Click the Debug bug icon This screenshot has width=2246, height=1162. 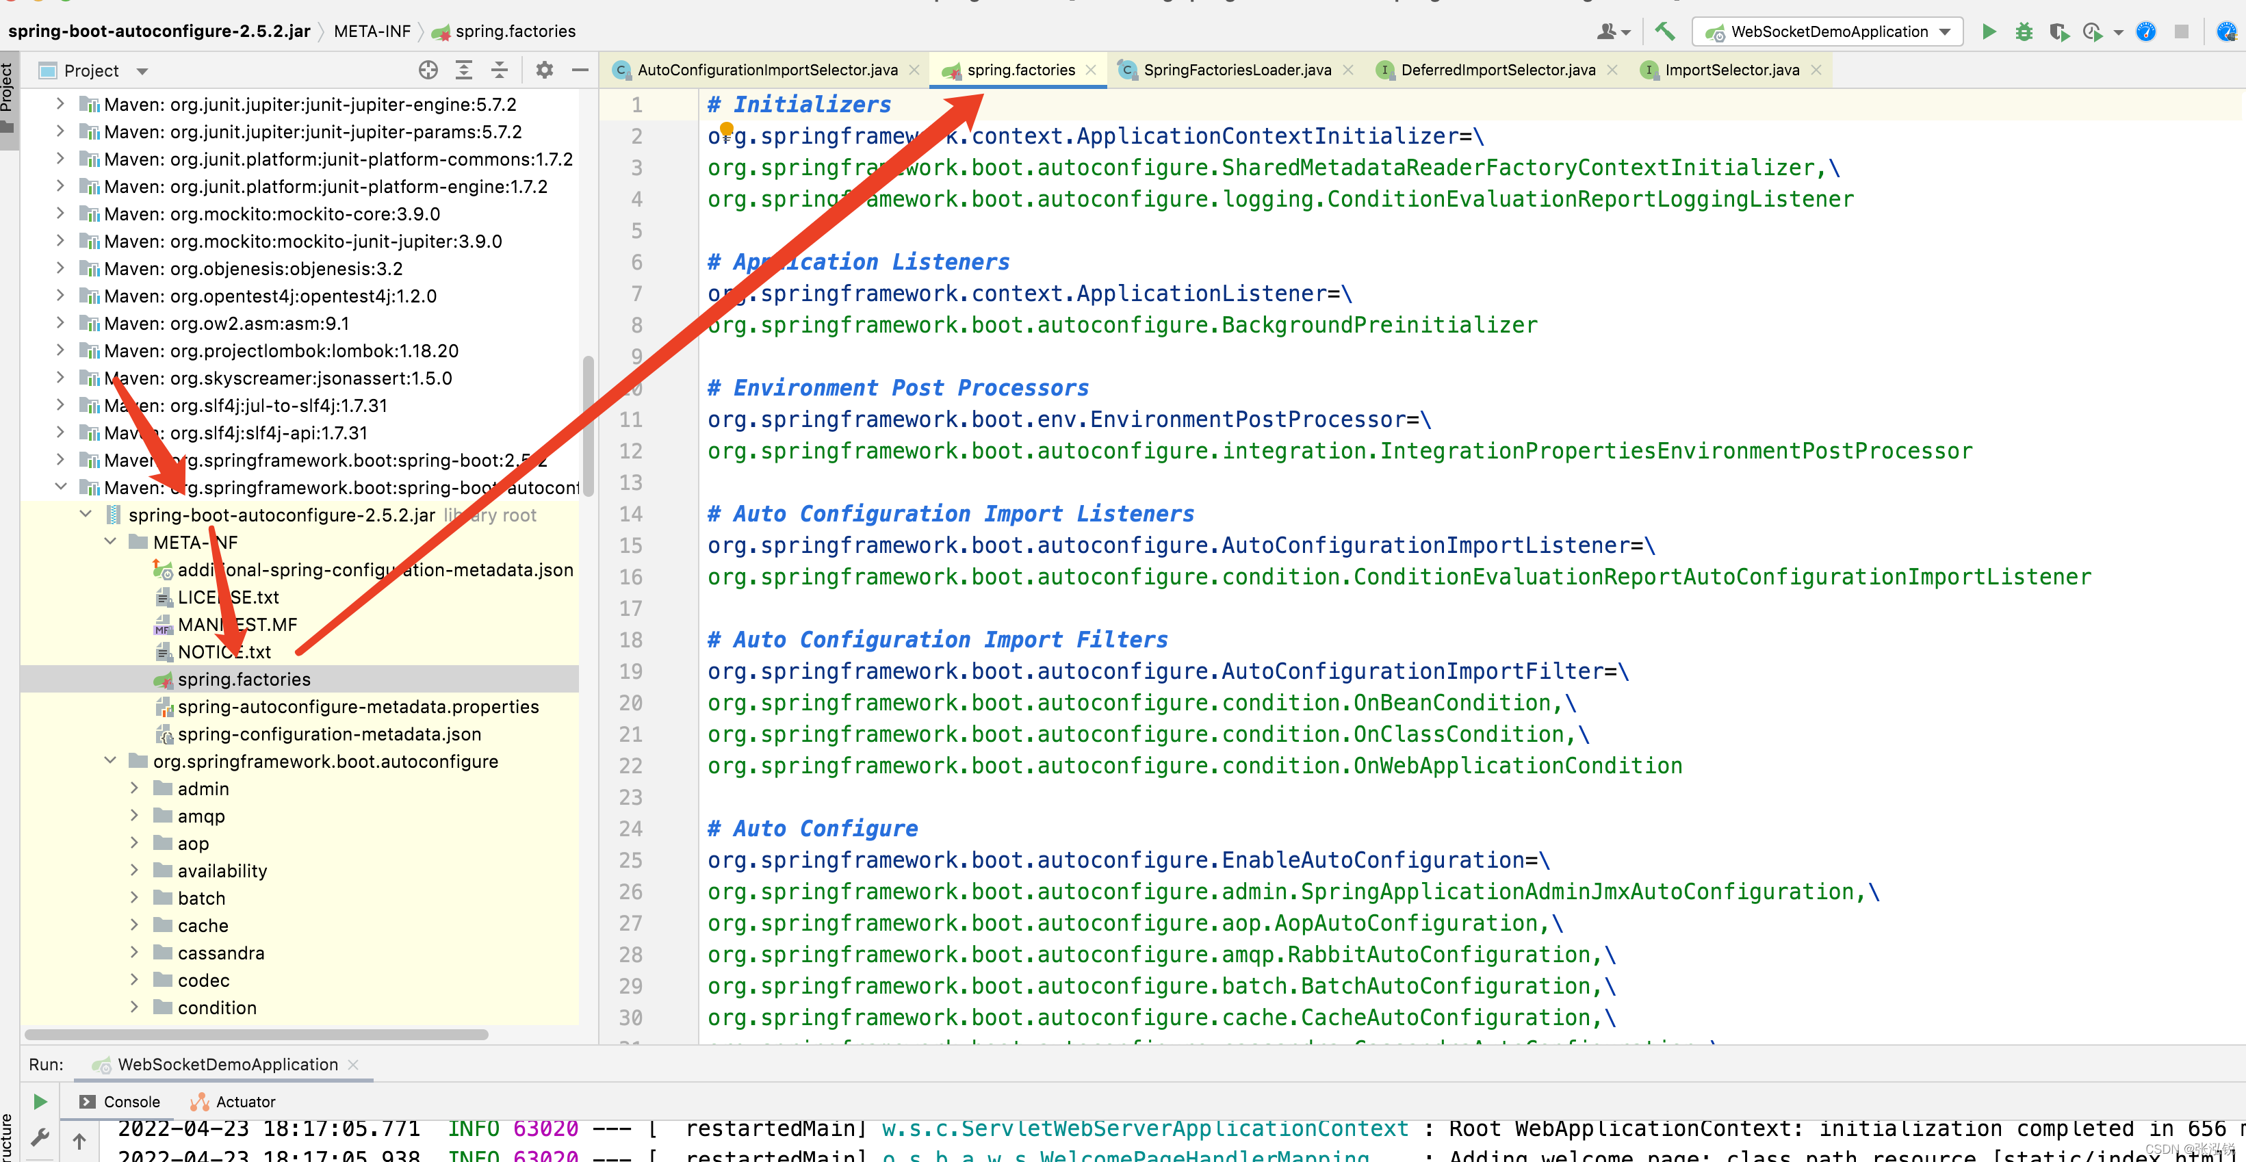click(2024, 32)
